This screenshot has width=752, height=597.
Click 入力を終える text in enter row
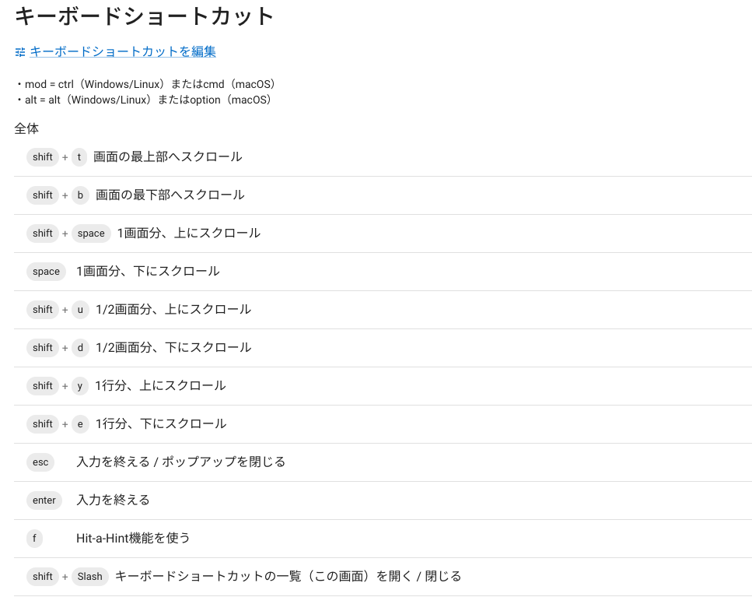click(114, 500)
